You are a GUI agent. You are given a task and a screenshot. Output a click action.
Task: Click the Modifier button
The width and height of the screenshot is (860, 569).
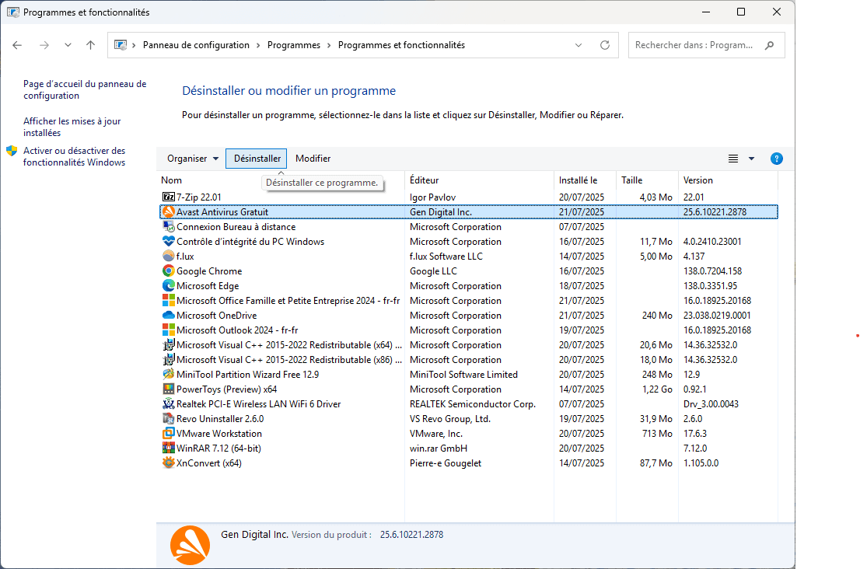313,159
